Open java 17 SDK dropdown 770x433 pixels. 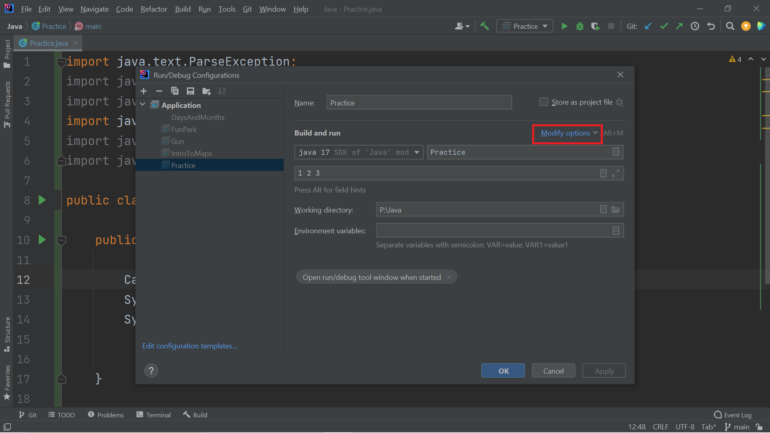(417, 152)
